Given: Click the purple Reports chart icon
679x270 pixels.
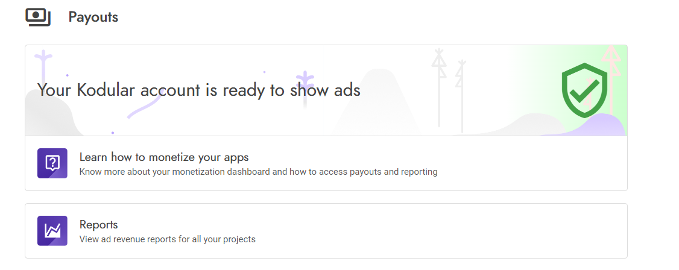Looking at the screenshot, I should (52, 231).
